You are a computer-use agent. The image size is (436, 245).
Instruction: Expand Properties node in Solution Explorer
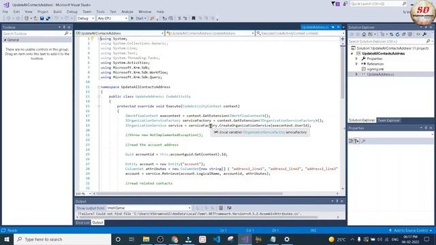pyautogui.click(x=357, y=59)
